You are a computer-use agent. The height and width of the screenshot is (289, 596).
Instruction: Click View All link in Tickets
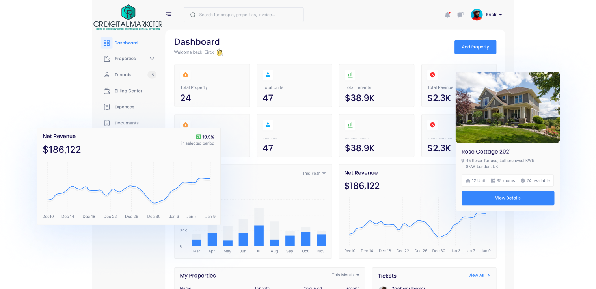pyautogui.click(x=479, y=276)
